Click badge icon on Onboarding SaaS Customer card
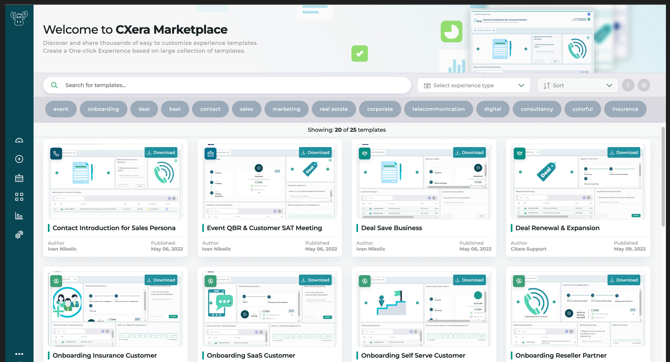670x362 pixels. 210,281
